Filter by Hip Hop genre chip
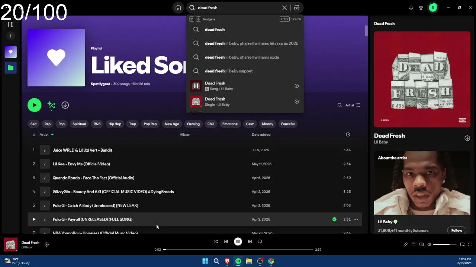The height and width of the screenshot is (267, 476). (115, 124)
